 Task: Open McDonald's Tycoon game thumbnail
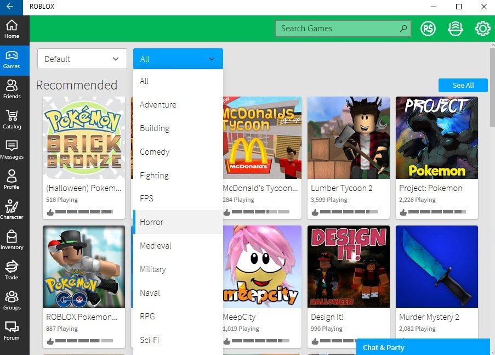pyautogui.click(x=262, y=138)
